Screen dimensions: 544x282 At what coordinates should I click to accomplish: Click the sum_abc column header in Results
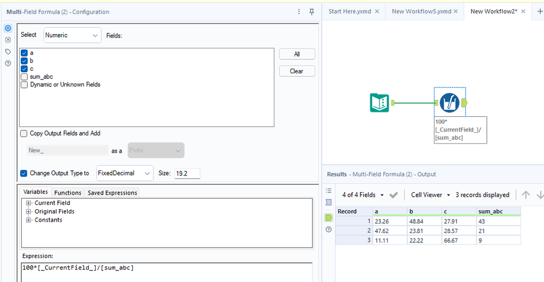499,211
